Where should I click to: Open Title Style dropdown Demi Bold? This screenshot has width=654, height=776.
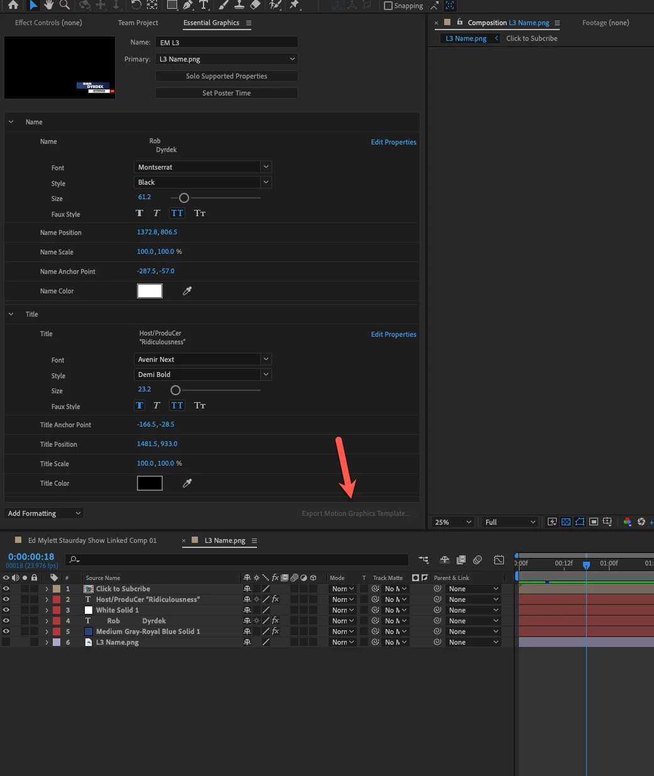[202, 374]
